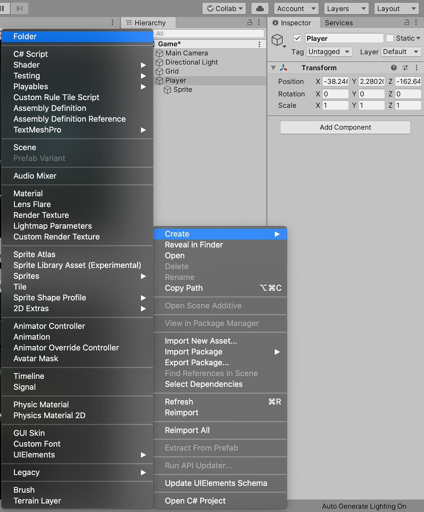Click Auto Generate Lighting On status
Viewport: 424px width, 512px height.
click(x=364, y=506)
